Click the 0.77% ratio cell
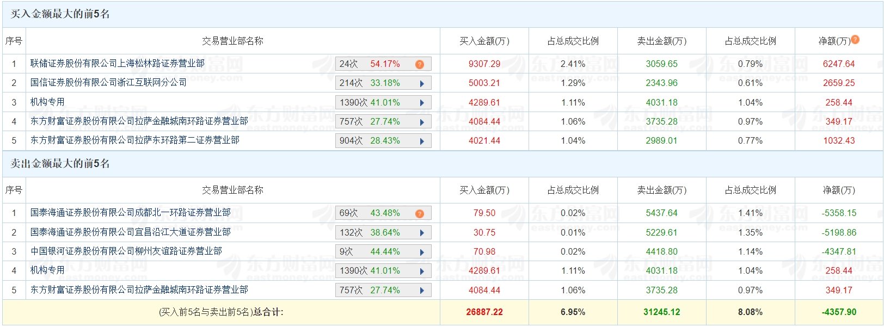This screenshot has width=884, height=327. coord(750,140)
